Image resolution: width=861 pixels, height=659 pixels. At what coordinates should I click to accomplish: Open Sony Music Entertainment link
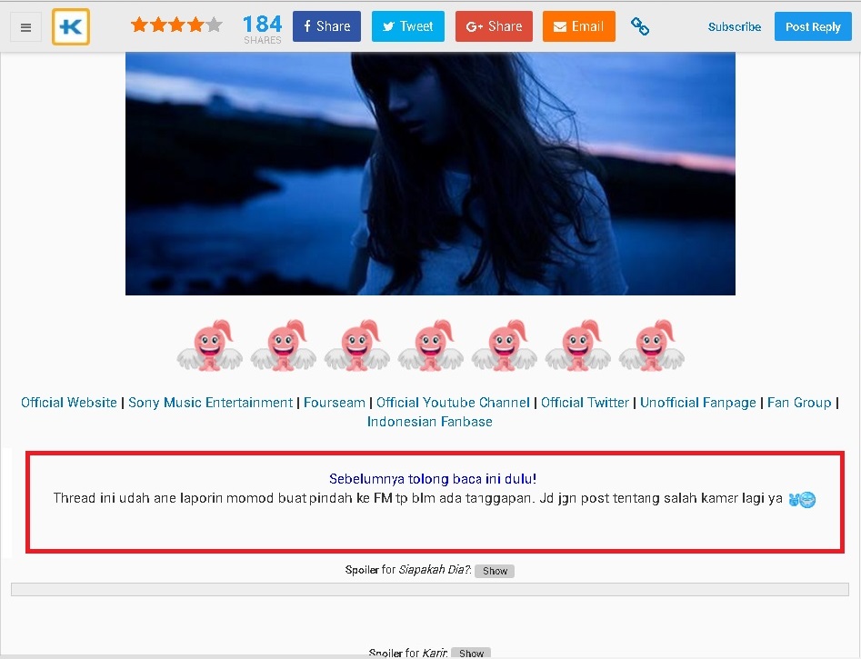pyautogui.click(x=210, y=403)
